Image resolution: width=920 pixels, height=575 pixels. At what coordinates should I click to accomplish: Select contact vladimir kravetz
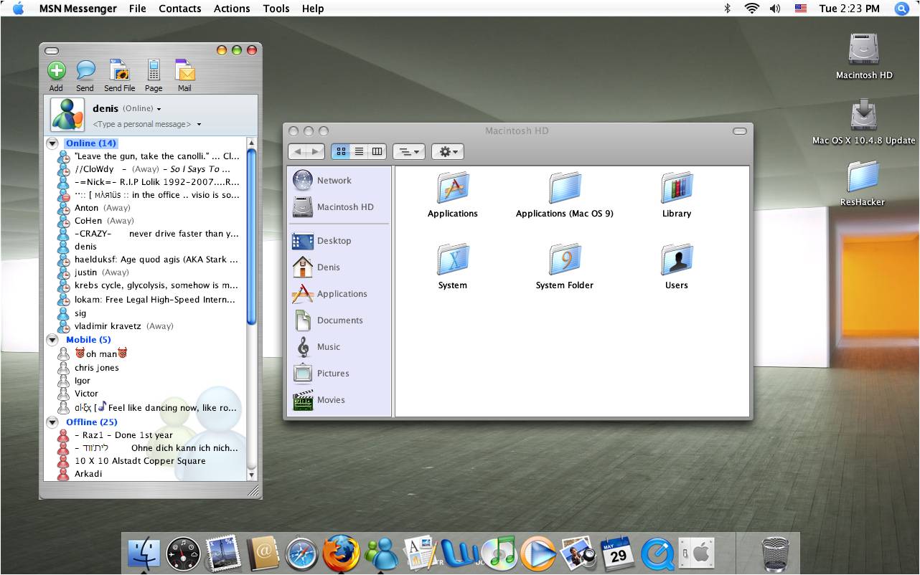(124, 325)
